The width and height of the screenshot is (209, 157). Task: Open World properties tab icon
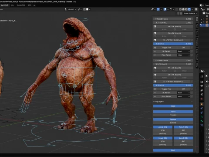click(x=202, y=99)
